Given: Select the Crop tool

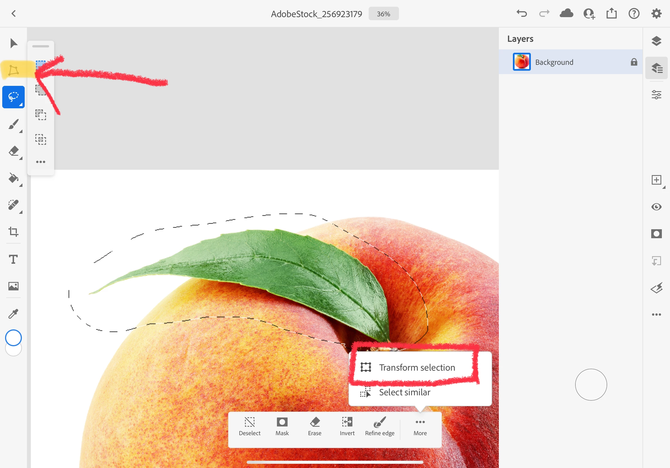Looking at the screenshot, I should (13, 232).
